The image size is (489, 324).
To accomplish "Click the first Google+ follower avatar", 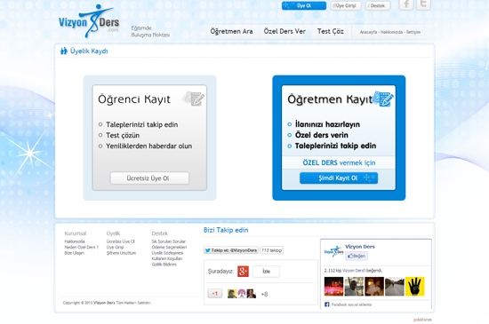I will coord(232,294).
